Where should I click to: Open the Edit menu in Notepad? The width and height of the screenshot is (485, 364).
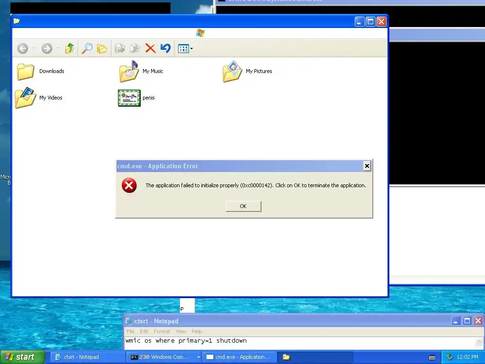[x=144, y=331]
